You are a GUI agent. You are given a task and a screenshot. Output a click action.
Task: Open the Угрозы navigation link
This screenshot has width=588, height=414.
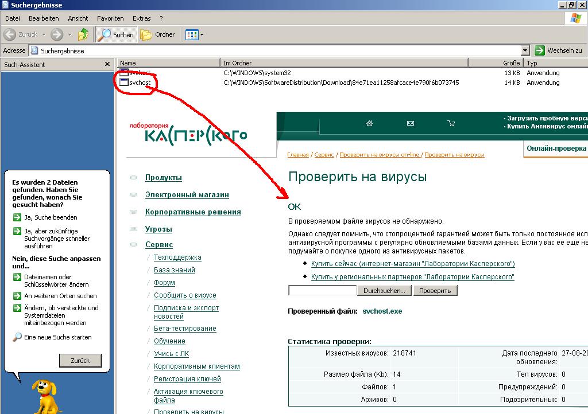click(158, 229)
